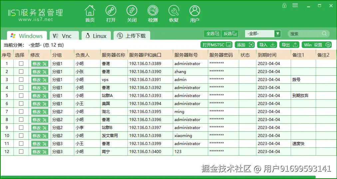Switch to the Linux tab

tap(96, 36)
